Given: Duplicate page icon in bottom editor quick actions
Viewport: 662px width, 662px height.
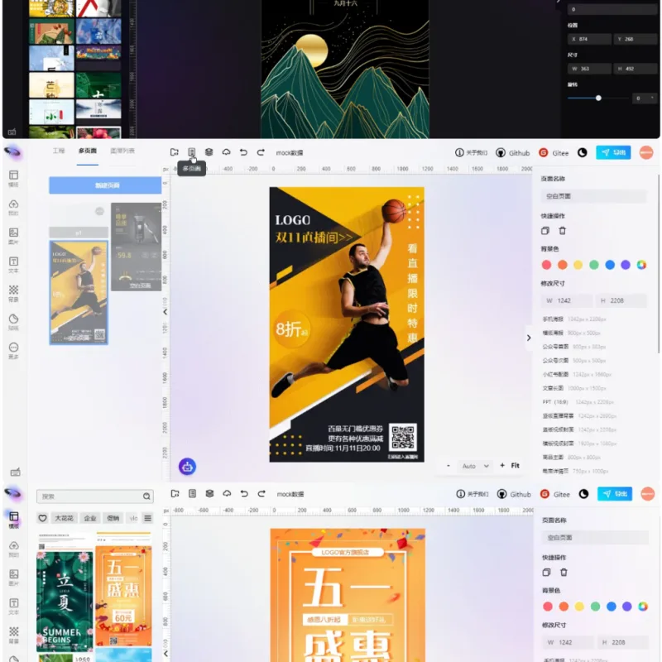Looking at the screenshot, I should pos(546,573).
